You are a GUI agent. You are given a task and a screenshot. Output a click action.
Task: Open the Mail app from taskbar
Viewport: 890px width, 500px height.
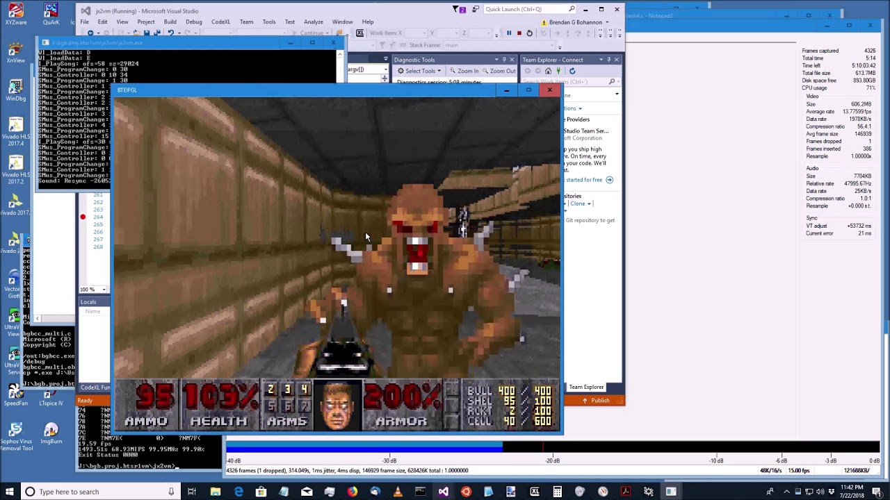[x=307, y=492]
